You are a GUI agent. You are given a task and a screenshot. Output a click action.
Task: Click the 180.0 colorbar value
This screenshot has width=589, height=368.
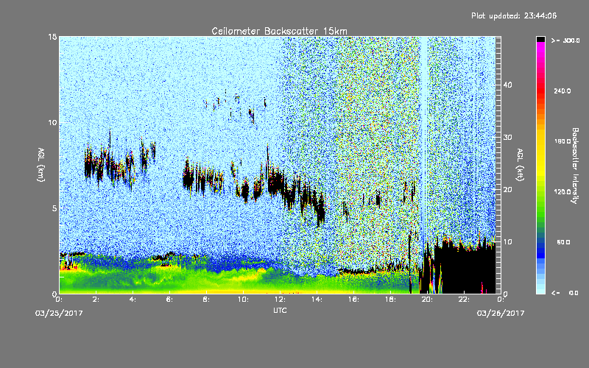tap(562, 141)
